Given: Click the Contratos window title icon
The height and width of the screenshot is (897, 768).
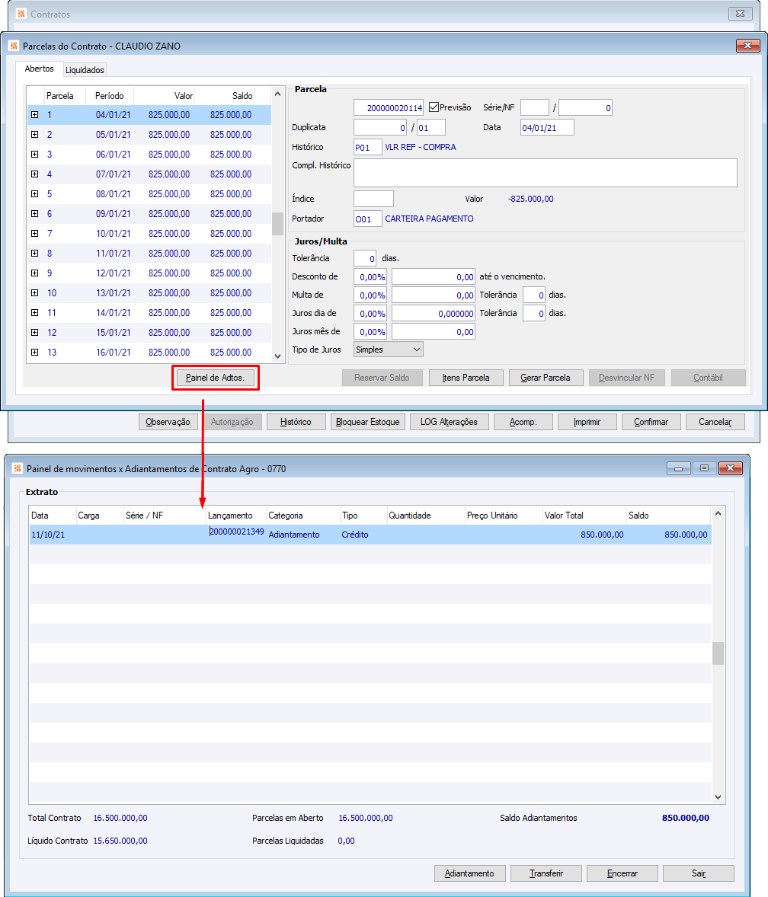Looking at the screenshot, I should (x=21, y=14).
